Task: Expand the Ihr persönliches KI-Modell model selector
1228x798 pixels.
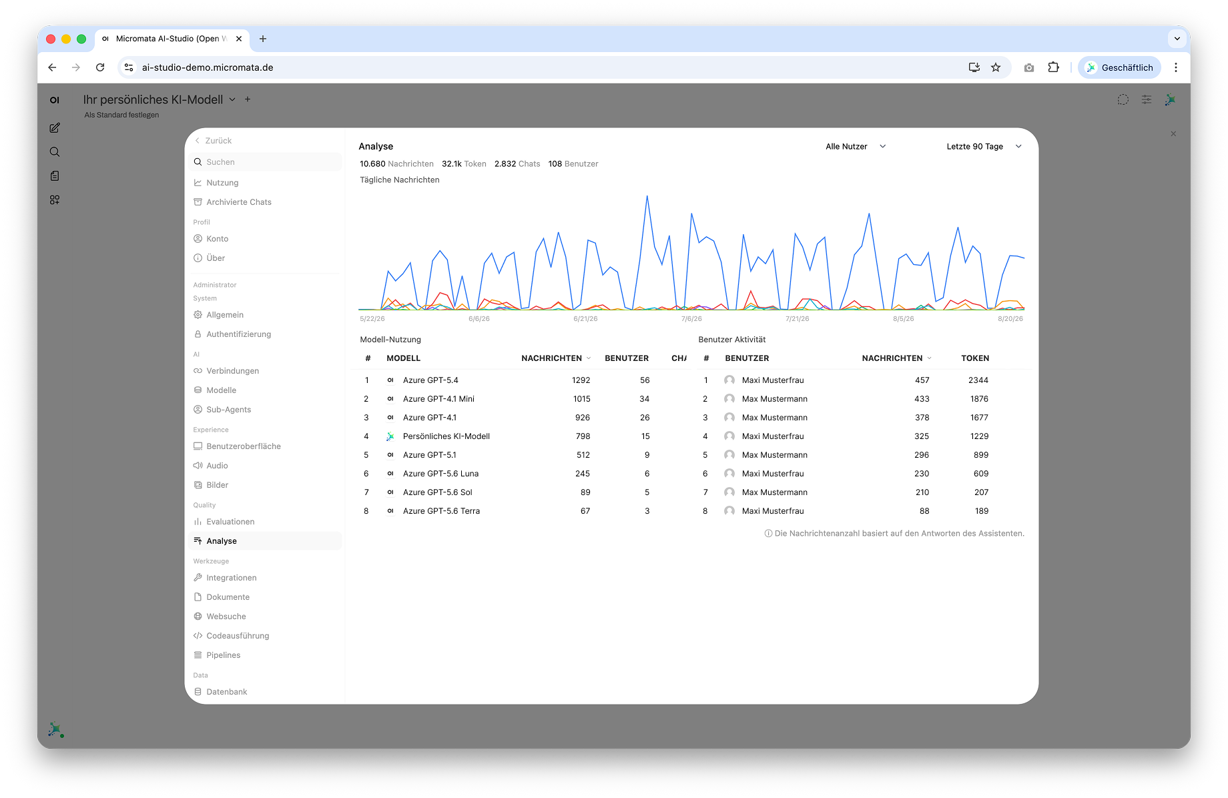Action: [159, 99]
